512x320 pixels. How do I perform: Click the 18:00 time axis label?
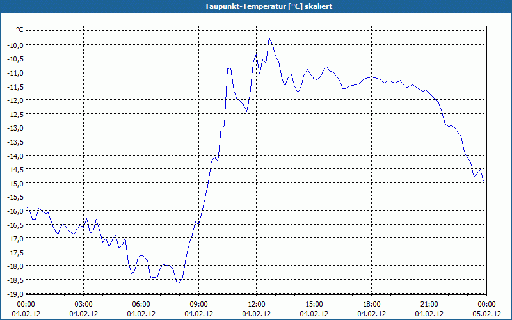[372, 305]
